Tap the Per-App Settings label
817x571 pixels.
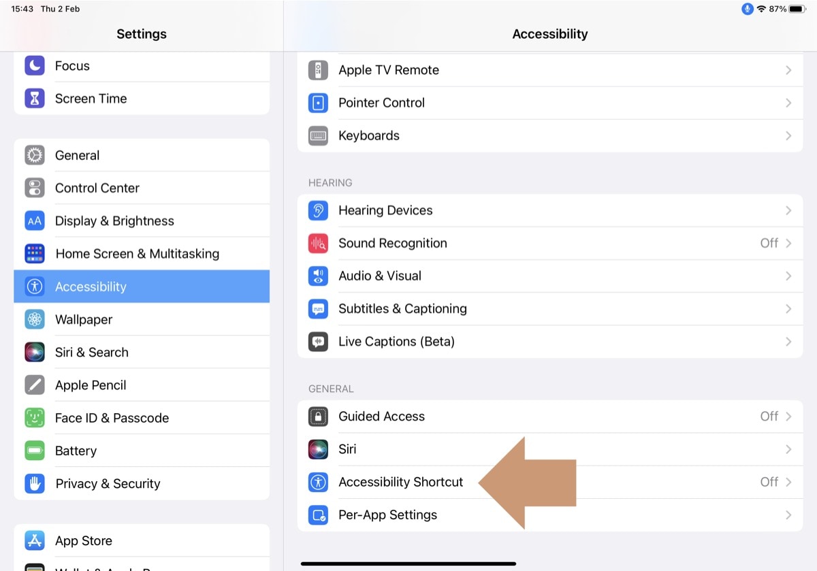coord(388,515)
